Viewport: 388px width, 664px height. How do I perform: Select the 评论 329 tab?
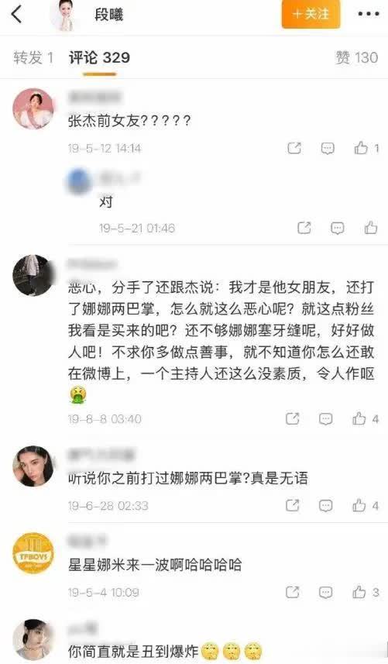click(x=99, y=57)
